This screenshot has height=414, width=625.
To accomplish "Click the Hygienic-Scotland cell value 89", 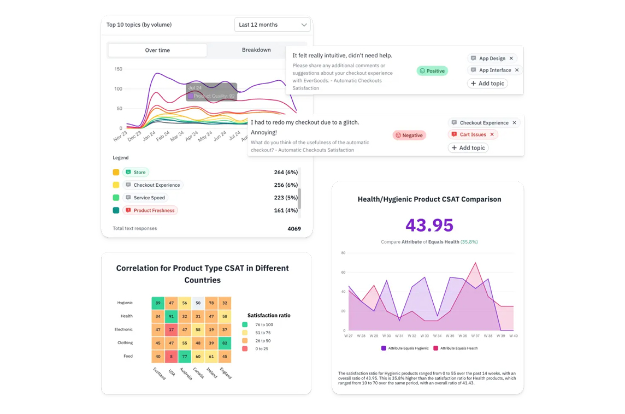I will click(158, 303).
